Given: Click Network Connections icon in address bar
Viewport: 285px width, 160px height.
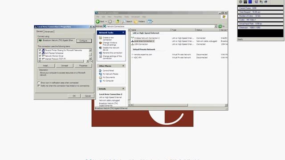Looking at the screenshot, I should [105, 26].
